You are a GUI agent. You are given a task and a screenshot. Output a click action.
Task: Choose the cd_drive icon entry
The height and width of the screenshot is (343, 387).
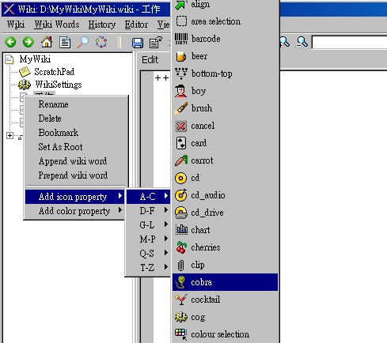(x=226, y=213)
